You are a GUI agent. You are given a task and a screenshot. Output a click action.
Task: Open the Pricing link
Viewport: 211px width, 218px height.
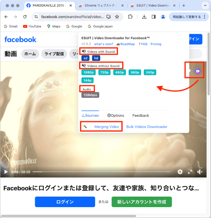click(x=156, y=44)
